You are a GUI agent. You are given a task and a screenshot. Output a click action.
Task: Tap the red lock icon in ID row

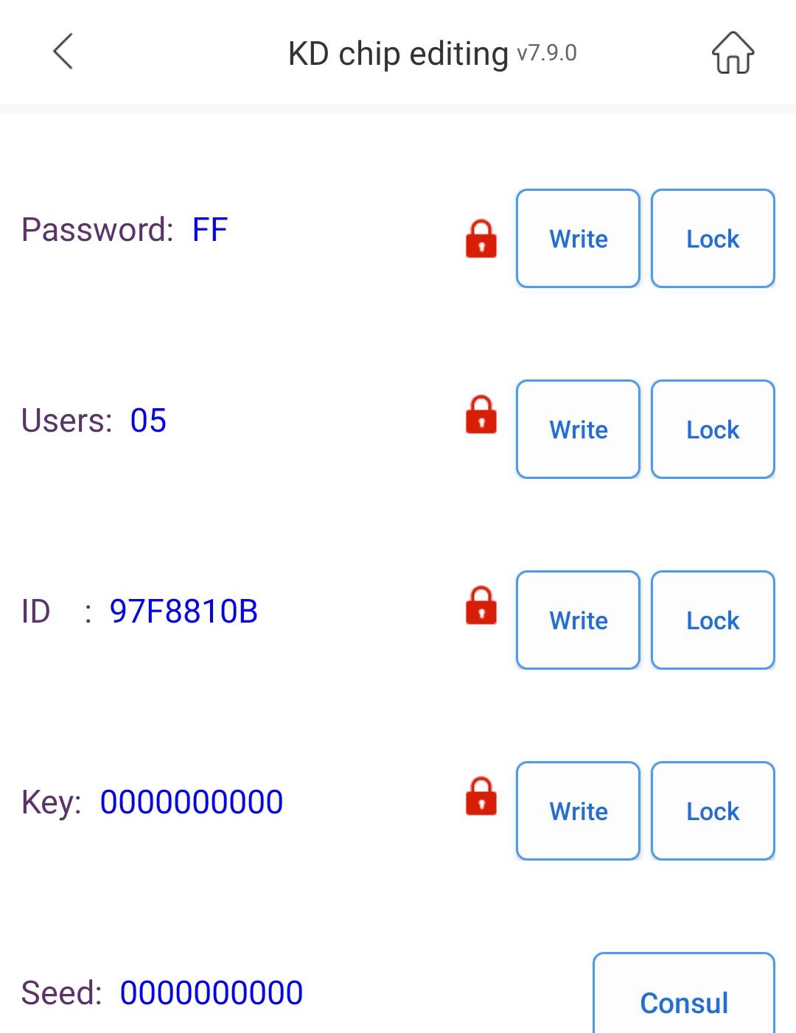(x=481, y=605)
